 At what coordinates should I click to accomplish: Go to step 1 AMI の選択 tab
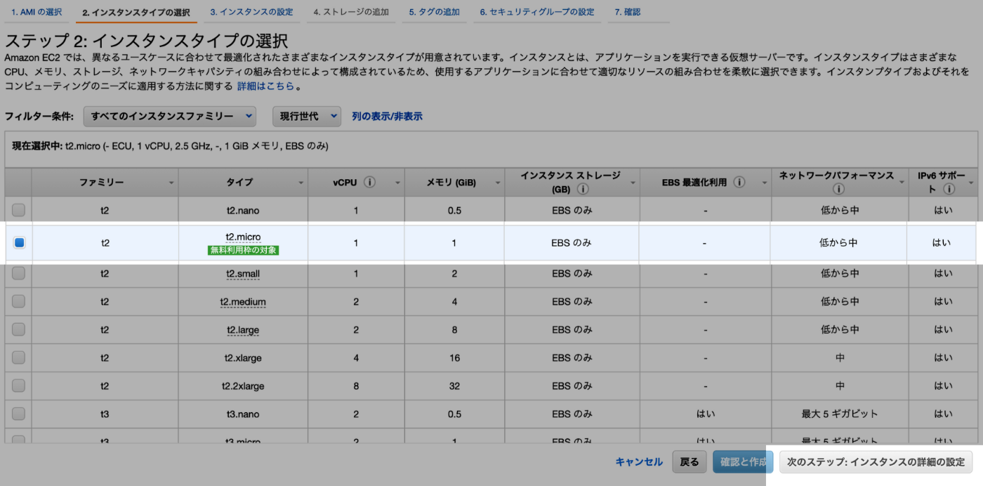[x=37, y=12]
